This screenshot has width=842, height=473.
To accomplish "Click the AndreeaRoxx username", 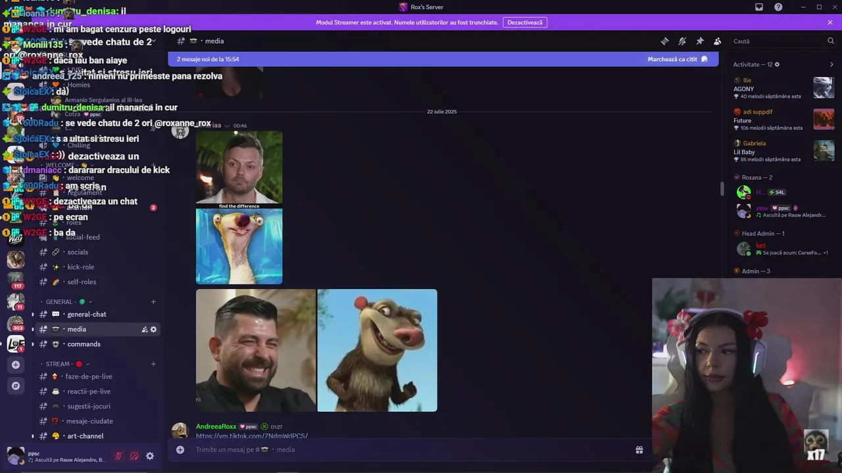I will coord(216,427).
